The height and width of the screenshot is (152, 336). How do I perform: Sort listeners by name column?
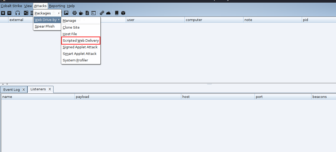click(x=38, y=97)
